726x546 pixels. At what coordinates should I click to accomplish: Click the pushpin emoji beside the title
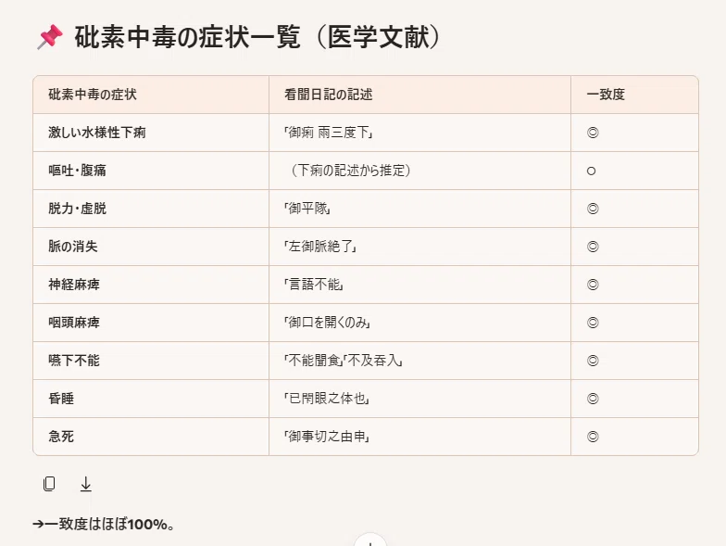[50, 37]
